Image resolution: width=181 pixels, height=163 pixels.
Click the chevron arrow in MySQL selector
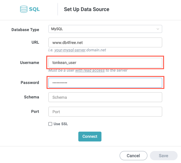click(158, 29)
